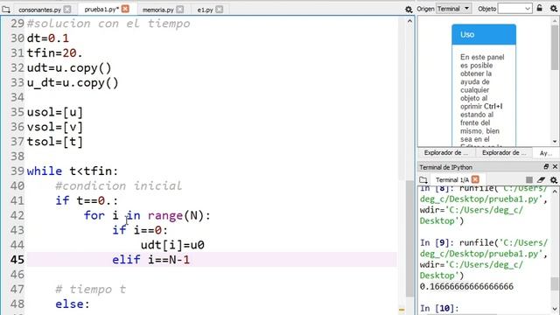Open the help pane options gear

[553, 8]
